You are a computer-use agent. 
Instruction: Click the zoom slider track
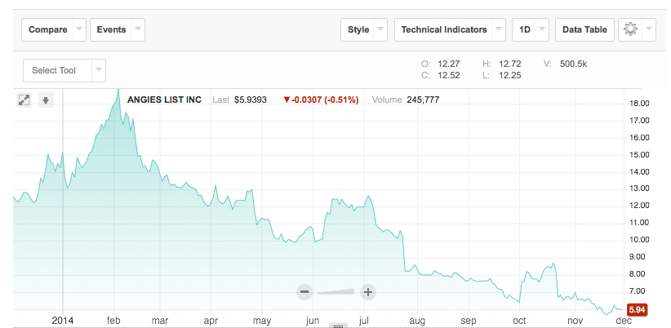click(x=336, y=291)
